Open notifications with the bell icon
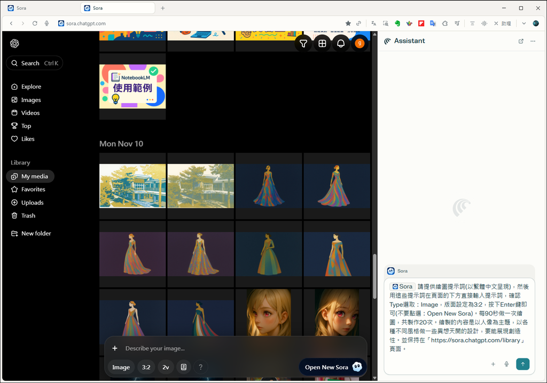The image size is (547, 383). (341, 44)
